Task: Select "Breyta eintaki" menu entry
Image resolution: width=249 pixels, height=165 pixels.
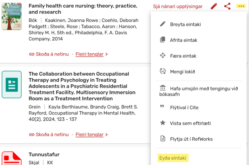Action: (185, 25)
